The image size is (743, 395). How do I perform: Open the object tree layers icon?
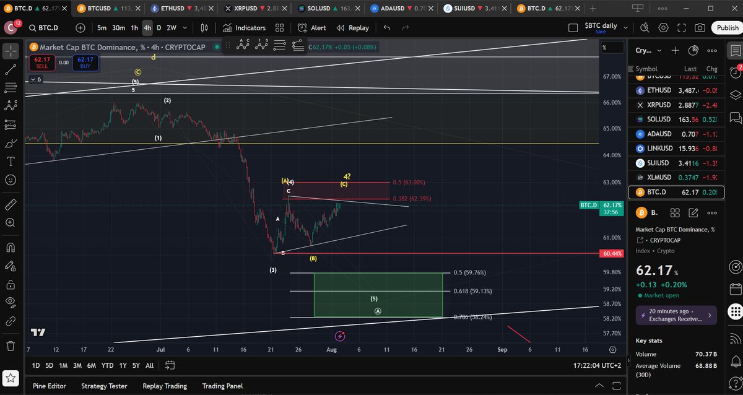point(736,95)
